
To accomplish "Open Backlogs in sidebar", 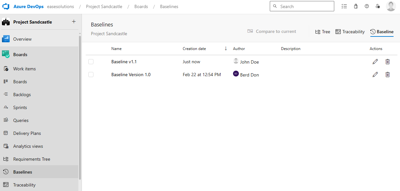I will (39, 95).
